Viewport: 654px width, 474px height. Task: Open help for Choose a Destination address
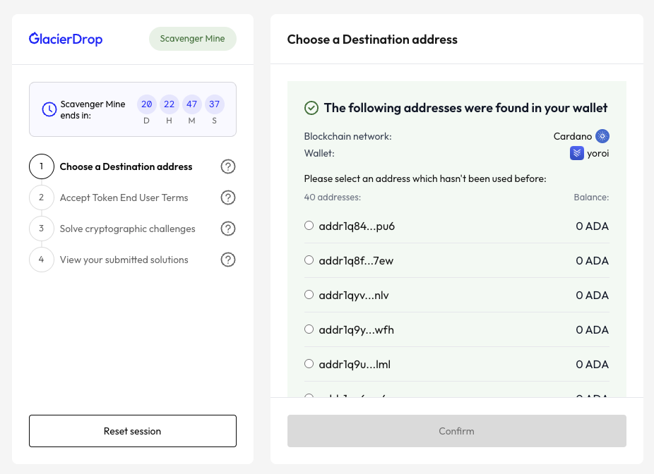(x=227, y=167)
